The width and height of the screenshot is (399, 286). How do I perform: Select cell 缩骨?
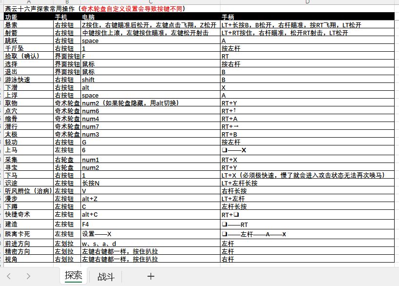point(28,119)
